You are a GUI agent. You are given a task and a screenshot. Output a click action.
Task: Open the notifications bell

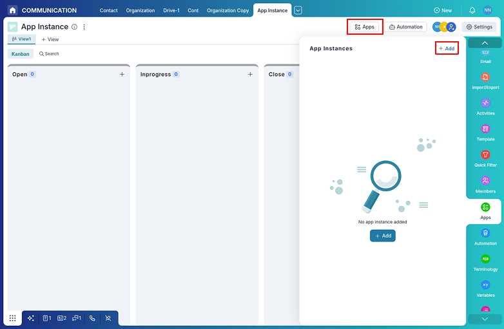point(472,10)
